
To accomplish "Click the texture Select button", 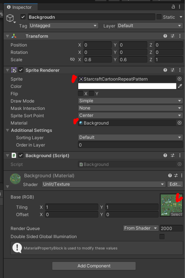I will [176, 215].
